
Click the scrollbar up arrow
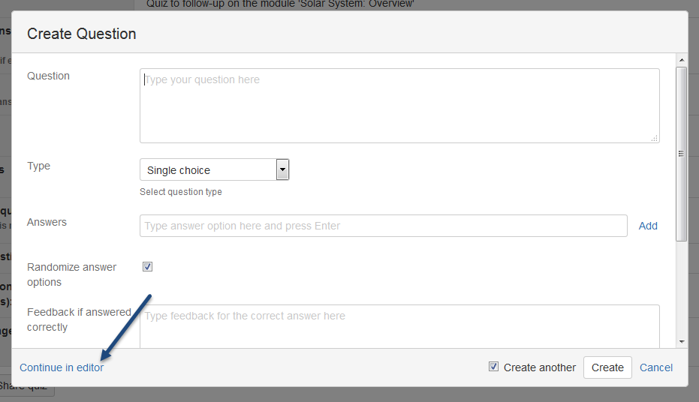[x=681, y=60]
